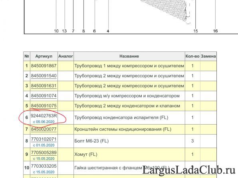238x178 pixels.
Task: Click the Кол-во column header
Action: tap(192, 56)
